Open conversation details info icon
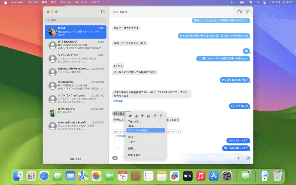The height and width of the screenshot is (185, 296). click(248, 12)
